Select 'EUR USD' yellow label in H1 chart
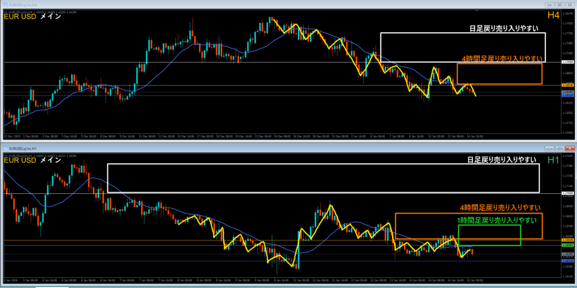Screen dimensions: 577x288 click(x=20, y=161)
